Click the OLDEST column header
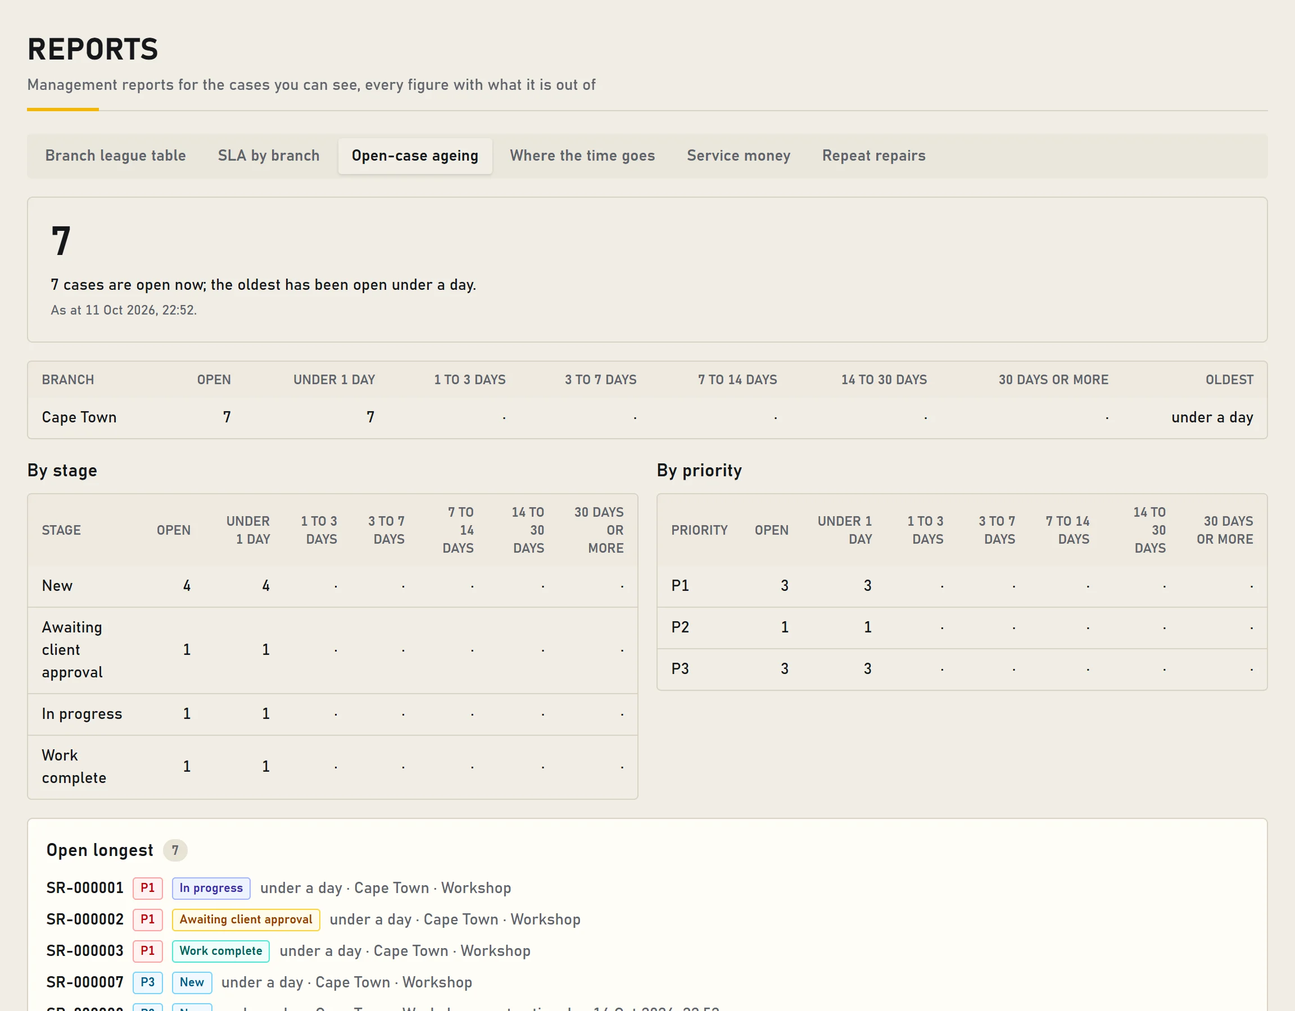1295x1011 pixels. coord(1229,380)
